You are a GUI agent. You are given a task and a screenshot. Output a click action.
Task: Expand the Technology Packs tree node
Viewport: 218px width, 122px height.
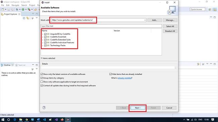(x=43, y=45)
